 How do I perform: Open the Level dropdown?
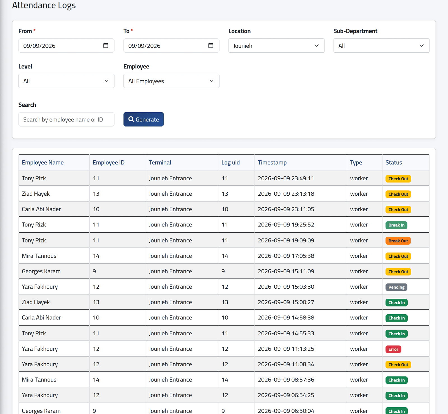(x=66, y=81)
